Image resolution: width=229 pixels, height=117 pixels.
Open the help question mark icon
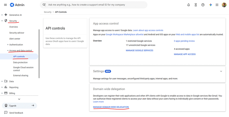point(203,5)
